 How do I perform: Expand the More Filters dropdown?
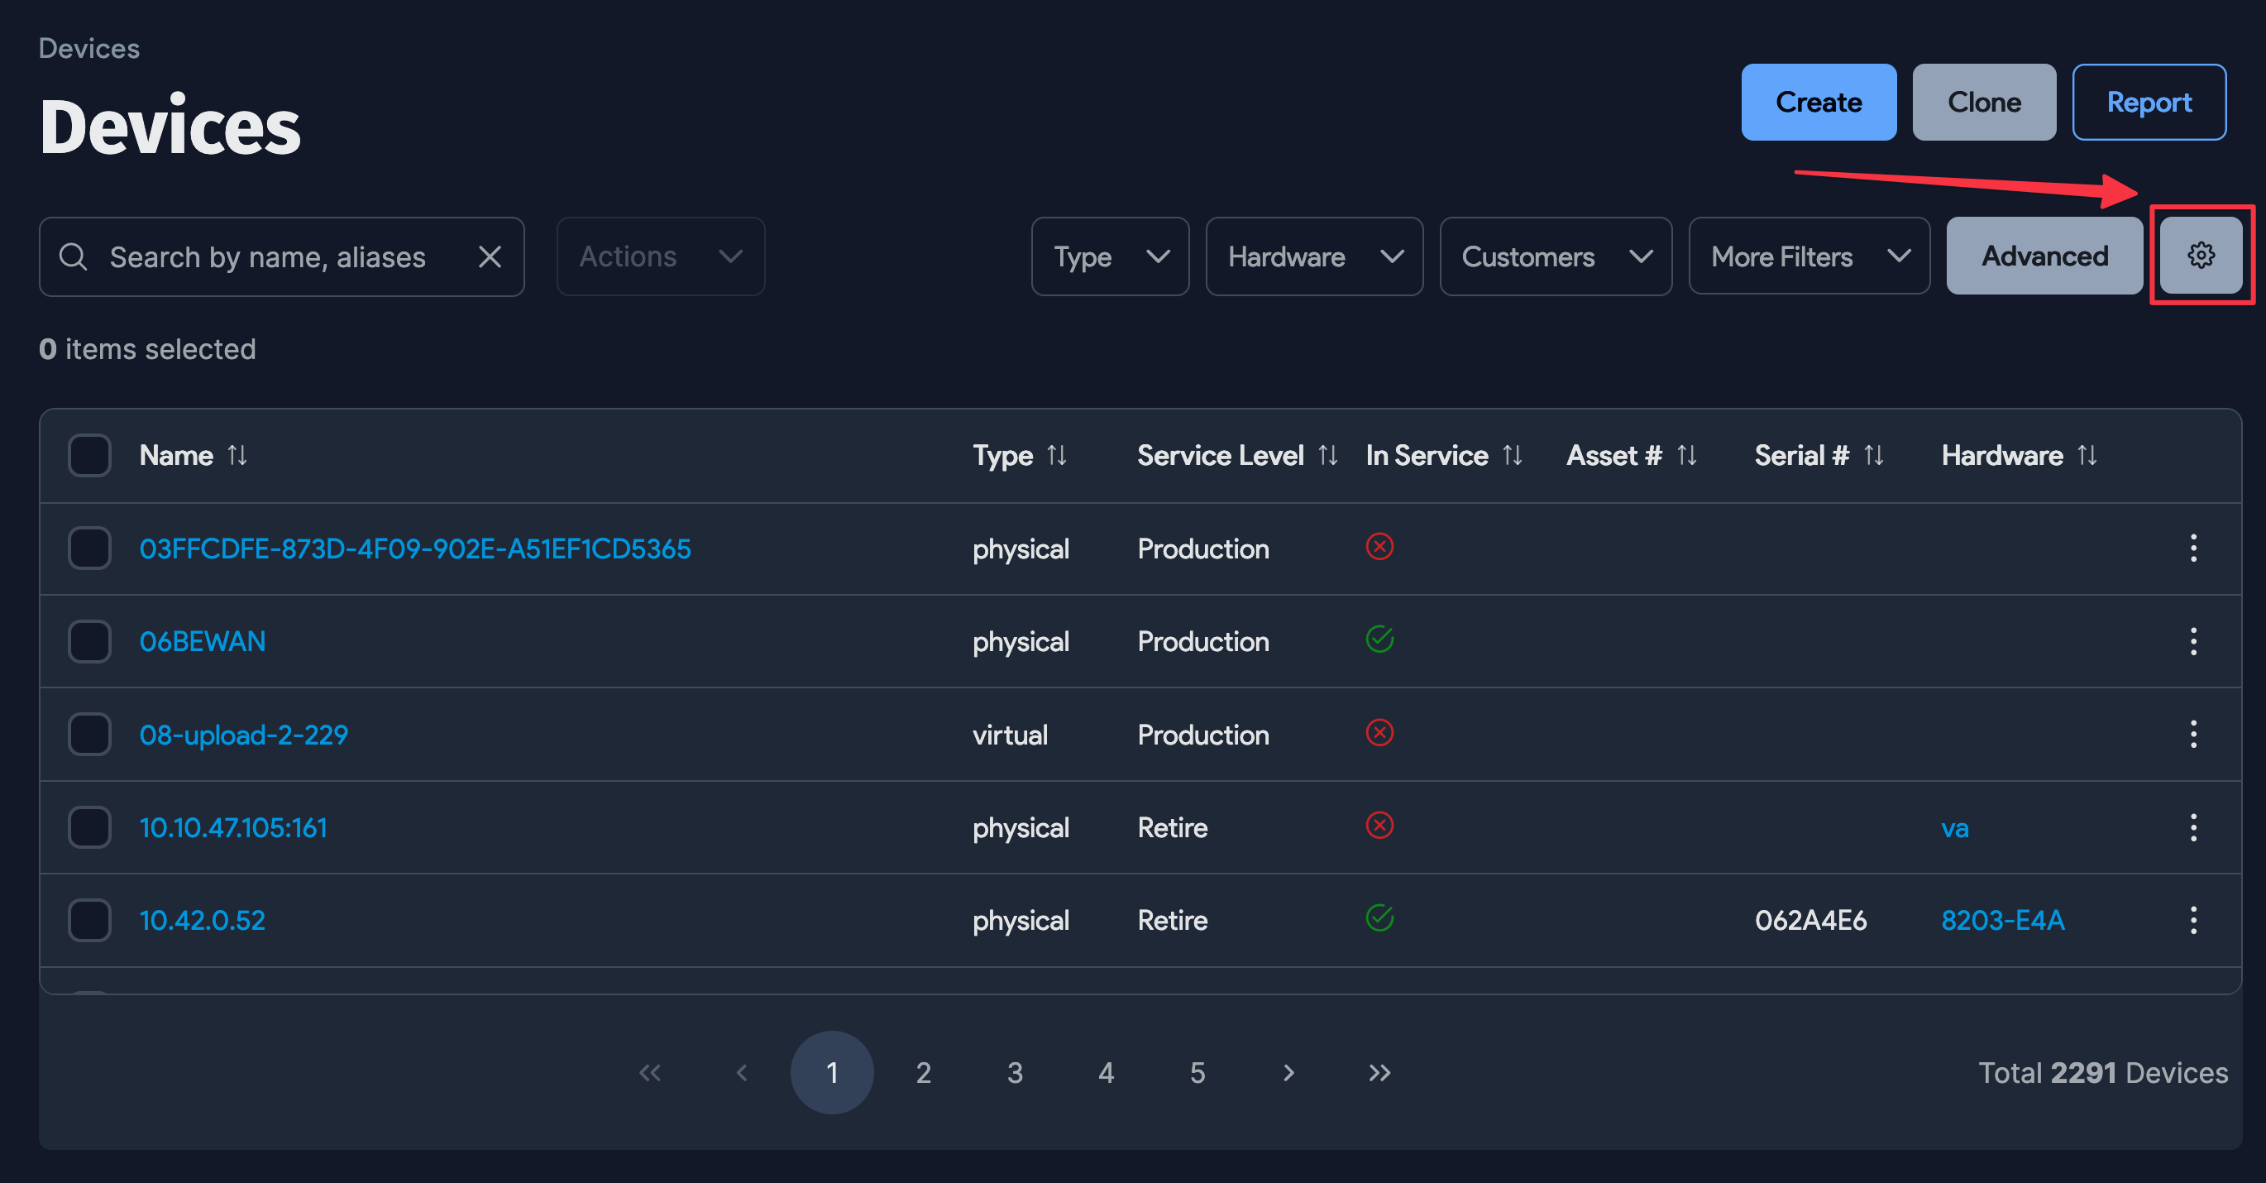point(1809,257)
